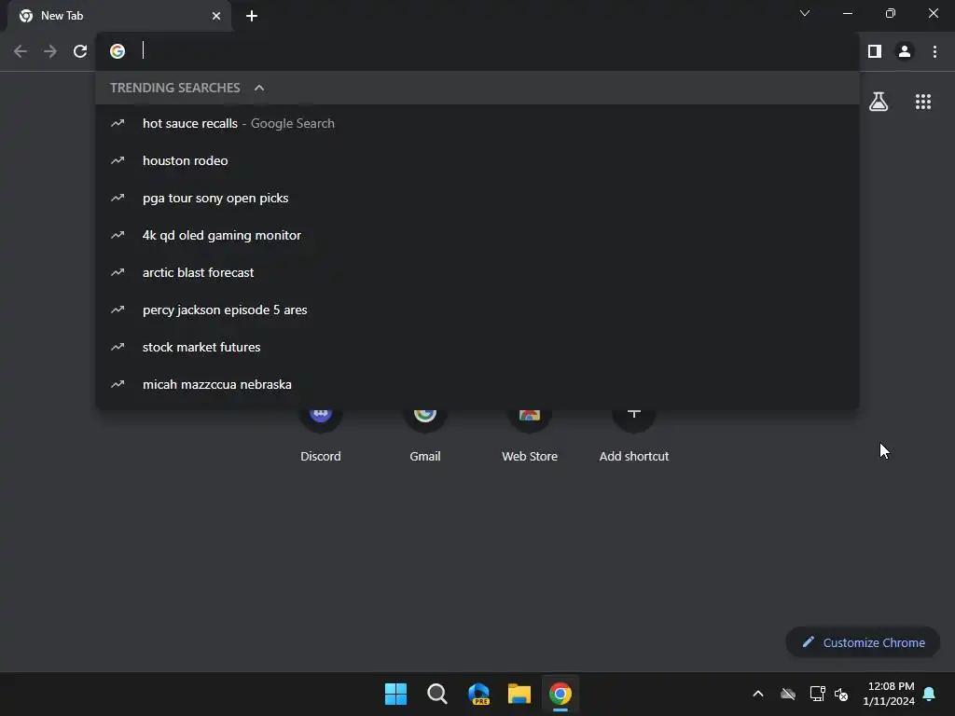Image resolution: width=955 pixels, height=716 pixels.
Task: Open the tab search chevron
Action: click(x=805, y=13)
